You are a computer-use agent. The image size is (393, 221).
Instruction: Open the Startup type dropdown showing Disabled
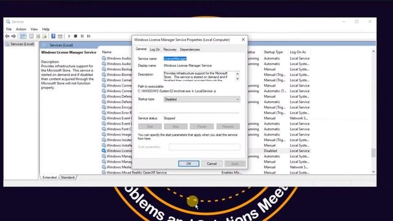click(202, 99)
